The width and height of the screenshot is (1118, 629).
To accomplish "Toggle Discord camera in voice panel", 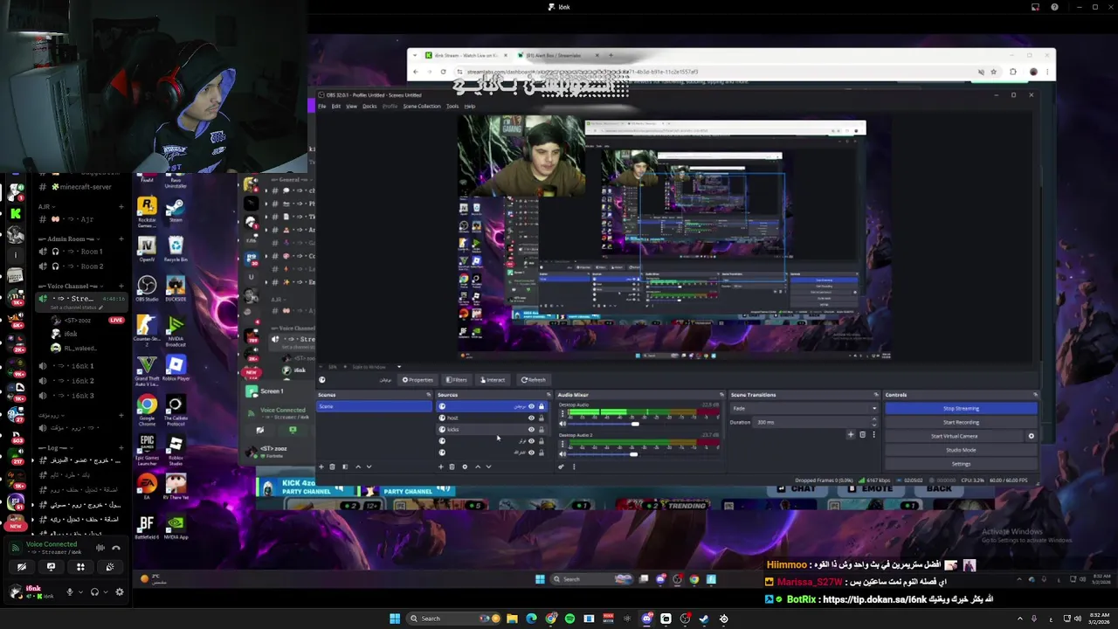I will coord(22,567).
